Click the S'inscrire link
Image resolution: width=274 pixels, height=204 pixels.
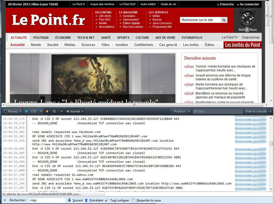(x=225, y=4)
